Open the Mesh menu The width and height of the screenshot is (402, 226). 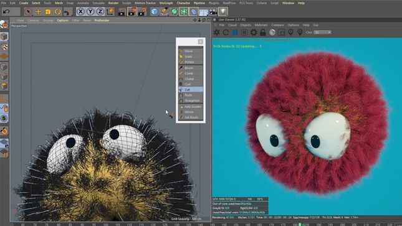click(59, 3)
